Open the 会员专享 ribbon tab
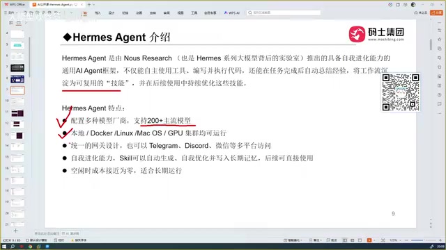Viewport: 446px width, 250px height. (210, 13)
